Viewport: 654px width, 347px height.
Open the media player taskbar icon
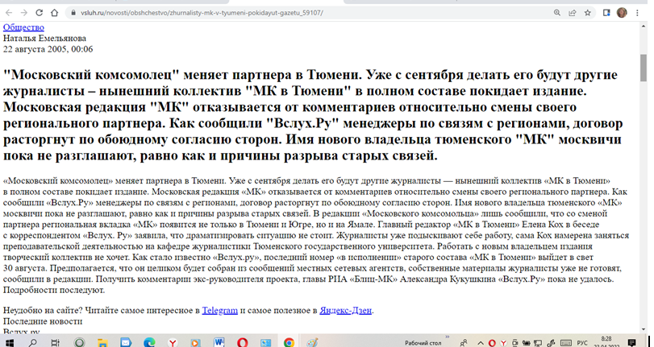196,342
